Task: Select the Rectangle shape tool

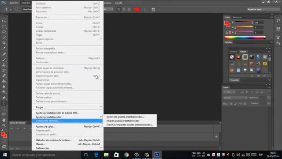Action: (4, 114)
